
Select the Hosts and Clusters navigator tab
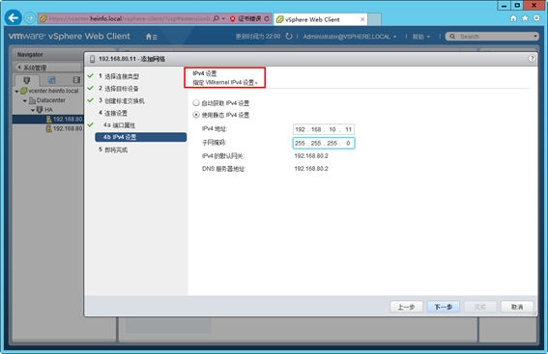(x=26, y=80)
